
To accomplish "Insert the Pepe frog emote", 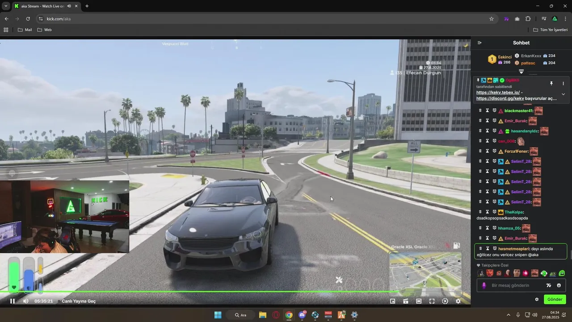I will pyautogui.click(x=553, y=273).
